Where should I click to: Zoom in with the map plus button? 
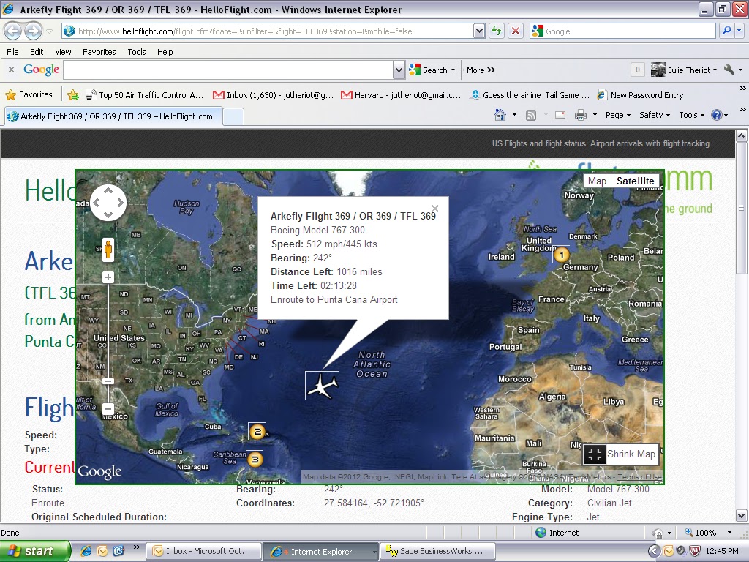click(x=108, y=277)
